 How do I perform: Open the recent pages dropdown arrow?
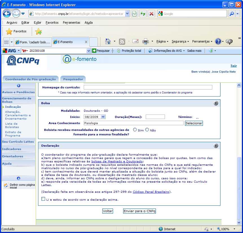[x=23, y=14]
